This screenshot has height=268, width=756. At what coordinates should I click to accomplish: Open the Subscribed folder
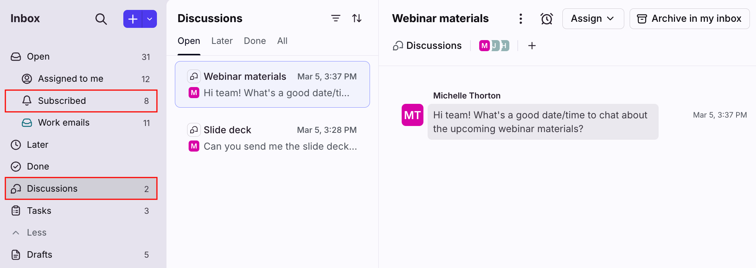(62, 101)
